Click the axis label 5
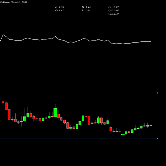The image size is (166, 166). click(x=157, y=93)
